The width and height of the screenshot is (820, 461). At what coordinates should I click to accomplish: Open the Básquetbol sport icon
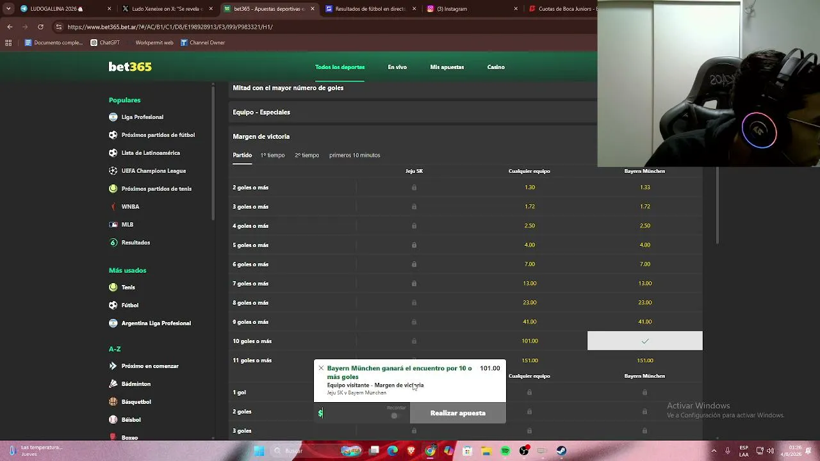coord(113,402)
